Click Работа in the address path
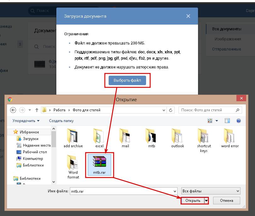The width and height of the screenshot is (255, 216). [x=59, y=110]
